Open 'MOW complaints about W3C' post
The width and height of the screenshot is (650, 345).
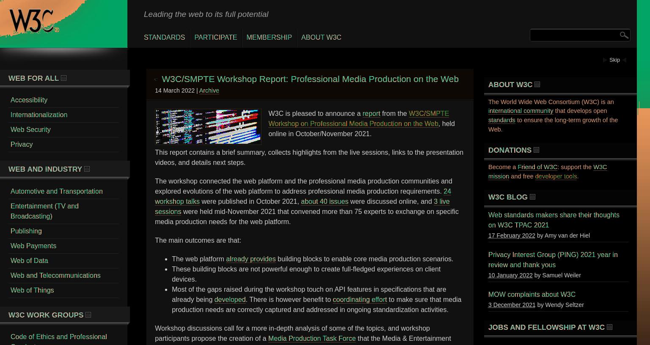pyautogui.click(x=532, y=294)
